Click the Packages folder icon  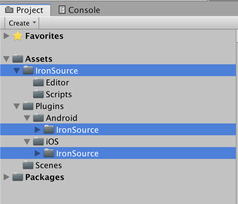coord(18,177)
